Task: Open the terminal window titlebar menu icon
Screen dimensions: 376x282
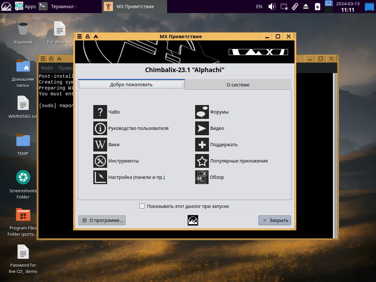Action: tap(43, 58)
